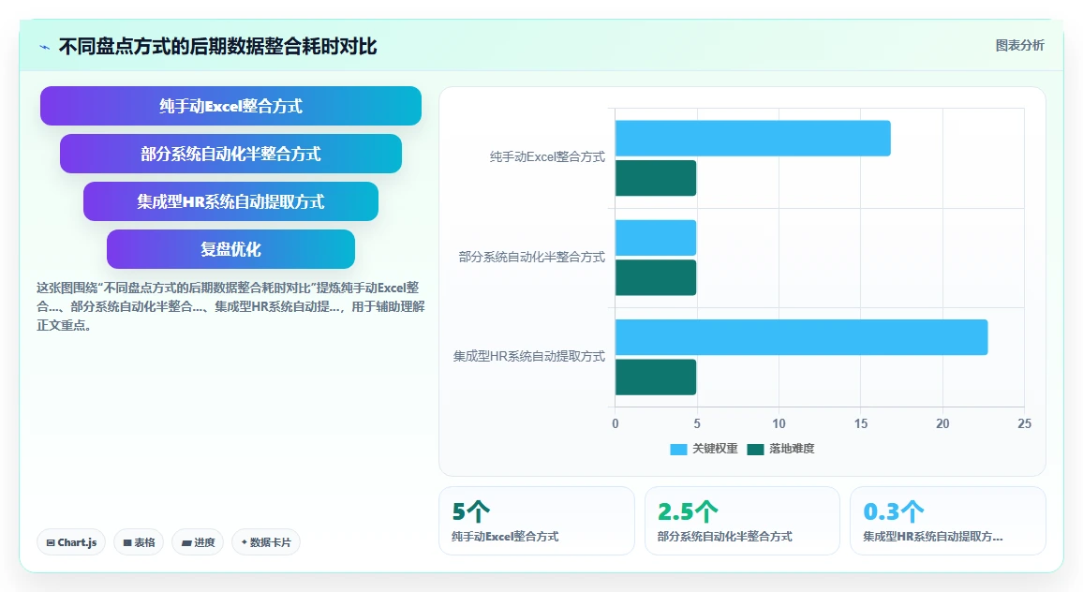Click the small icon beside the card title
The image size is (1083, 592).
(x=45, y=47)
